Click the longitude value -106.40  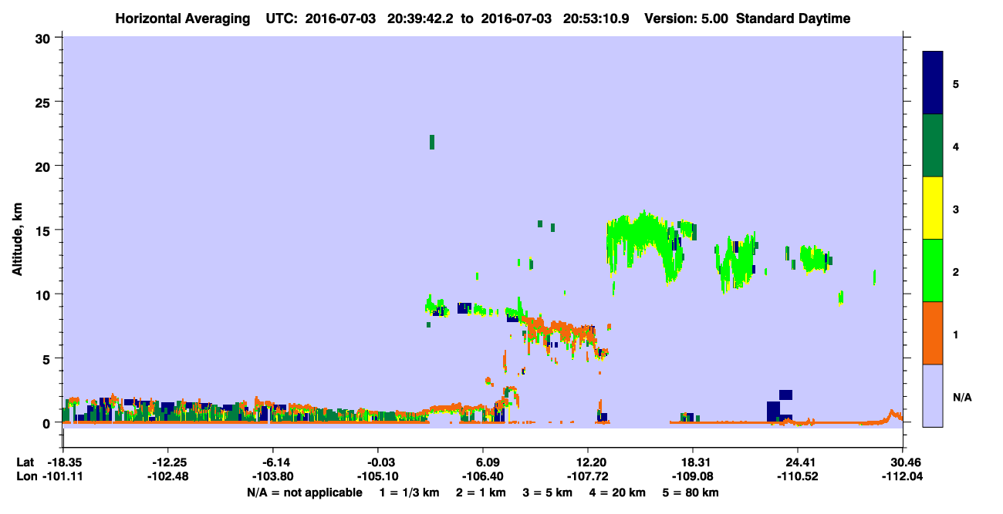pos(483,476)
